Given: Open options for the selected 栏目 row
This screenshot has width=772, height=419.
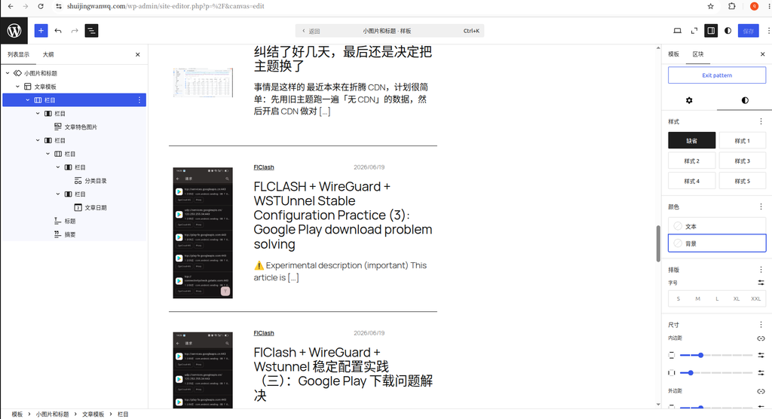Looking at the screenshot, I should pos(139,100).
